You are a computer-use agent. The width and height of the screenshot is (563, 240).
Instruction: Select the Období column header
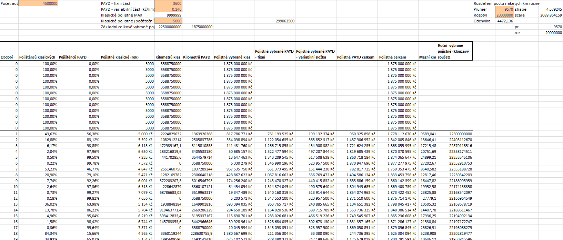[x=7, y=57]
